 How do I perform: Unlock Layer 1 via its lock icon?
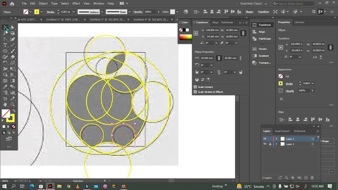coord(270,144)
